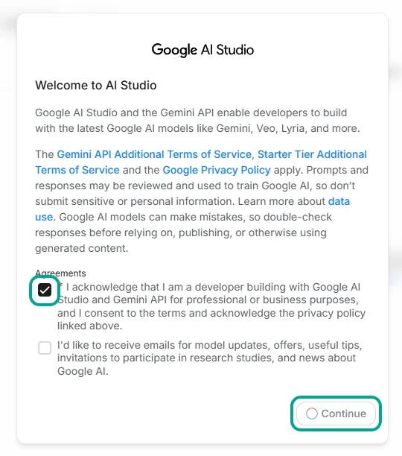Click the loading spinner icon beside Continue
Image resolution: width=402 pixels, height=456 pixels.
click(x=312, y=414)
